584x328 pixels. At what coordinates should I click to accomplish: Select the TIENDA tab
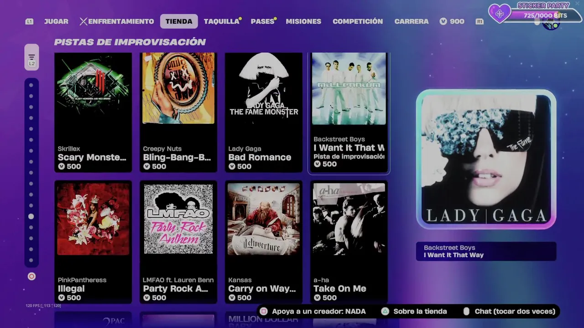point(179,21)
